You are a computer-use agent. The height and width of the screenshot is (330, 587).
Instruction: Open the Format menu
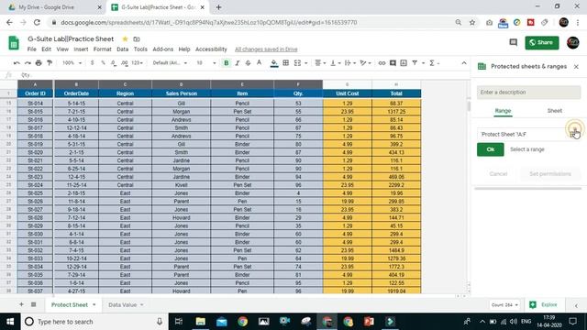pos(102,49)
